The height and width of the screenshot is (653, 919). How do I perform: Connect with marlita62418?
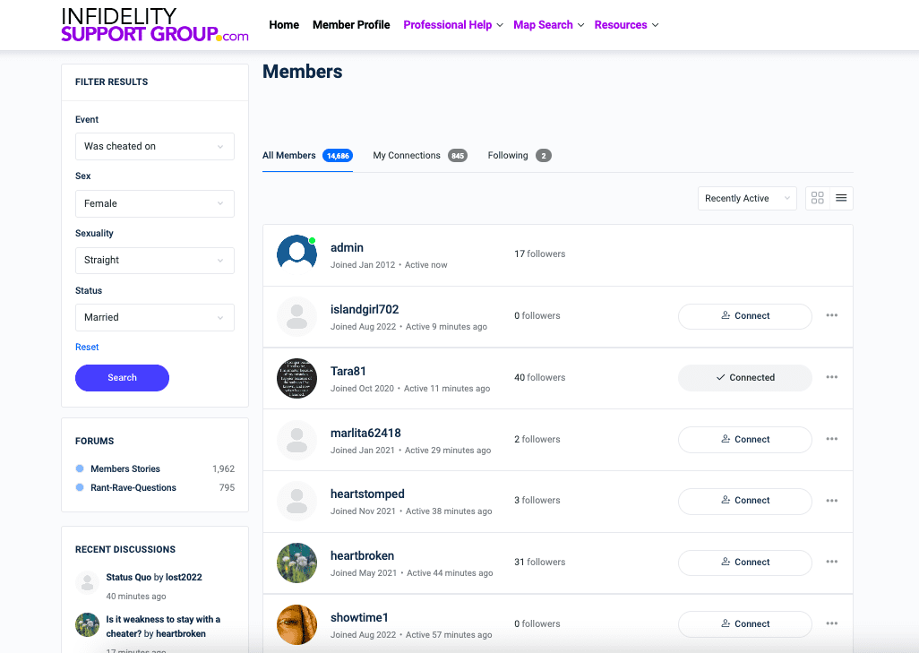[745, 440]
